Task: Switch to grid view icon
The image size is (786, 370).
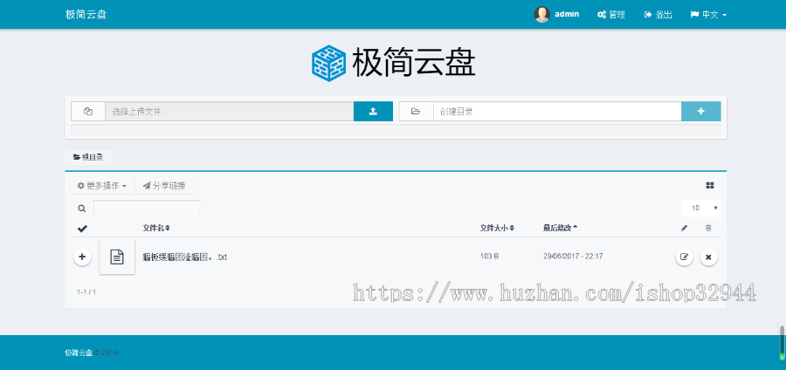Action: point(710,186)
